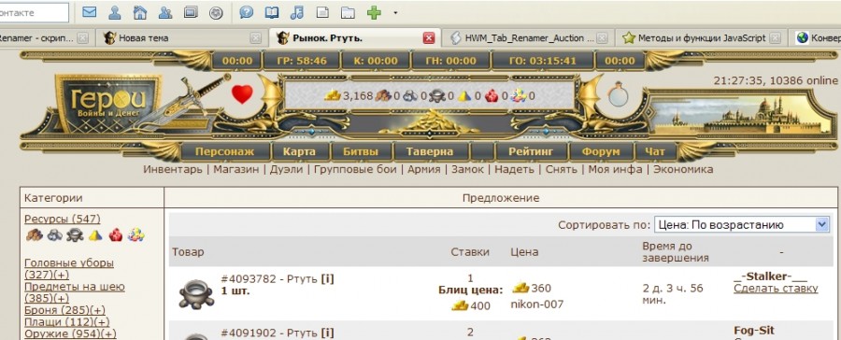
Task: Select the red crystal resource icon in categories
Action: click(x=115, y=235)
